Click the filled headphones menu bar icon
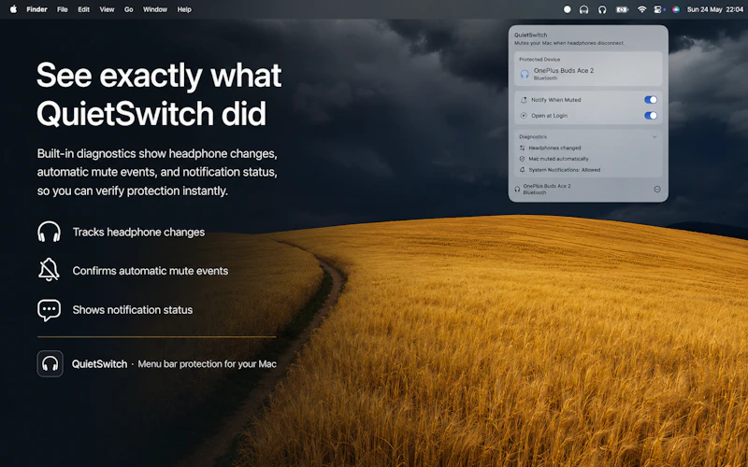 [x=583, y=9]
